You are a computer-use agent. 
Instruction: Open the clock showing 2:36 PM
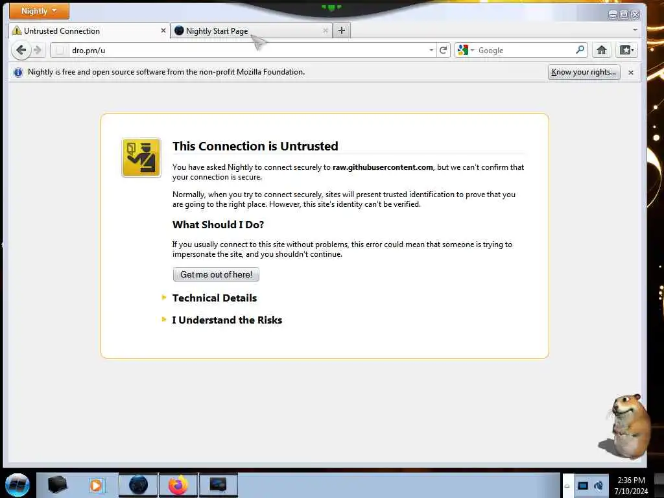pyautogui.click(x=631, y=486)
